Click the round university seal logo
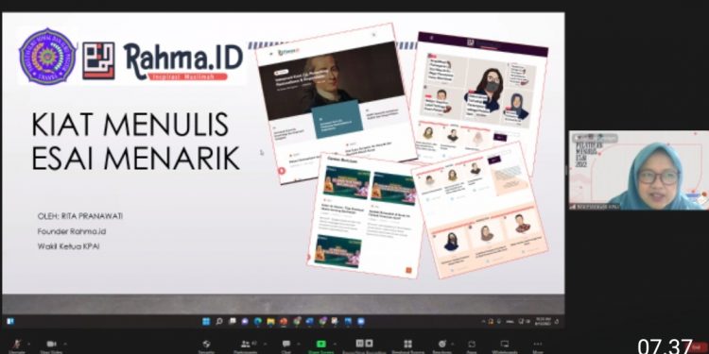 pos(47,57)
